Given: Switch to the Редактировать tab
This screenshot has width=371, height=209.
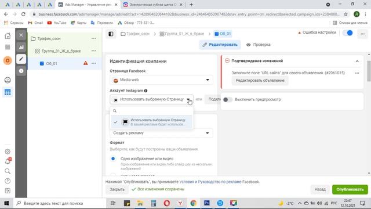Looking at the screenshot, I should click(x=220, y=45).
